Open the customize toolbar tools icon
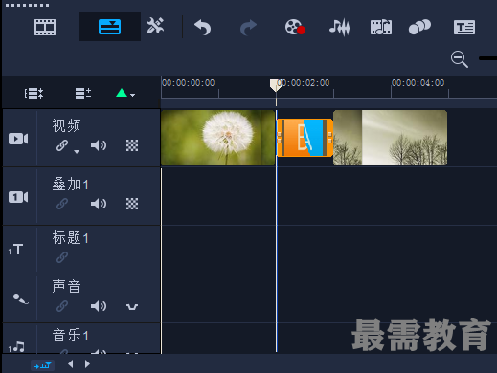The height and width of the screenshot is (373, 497). (155, 26)
